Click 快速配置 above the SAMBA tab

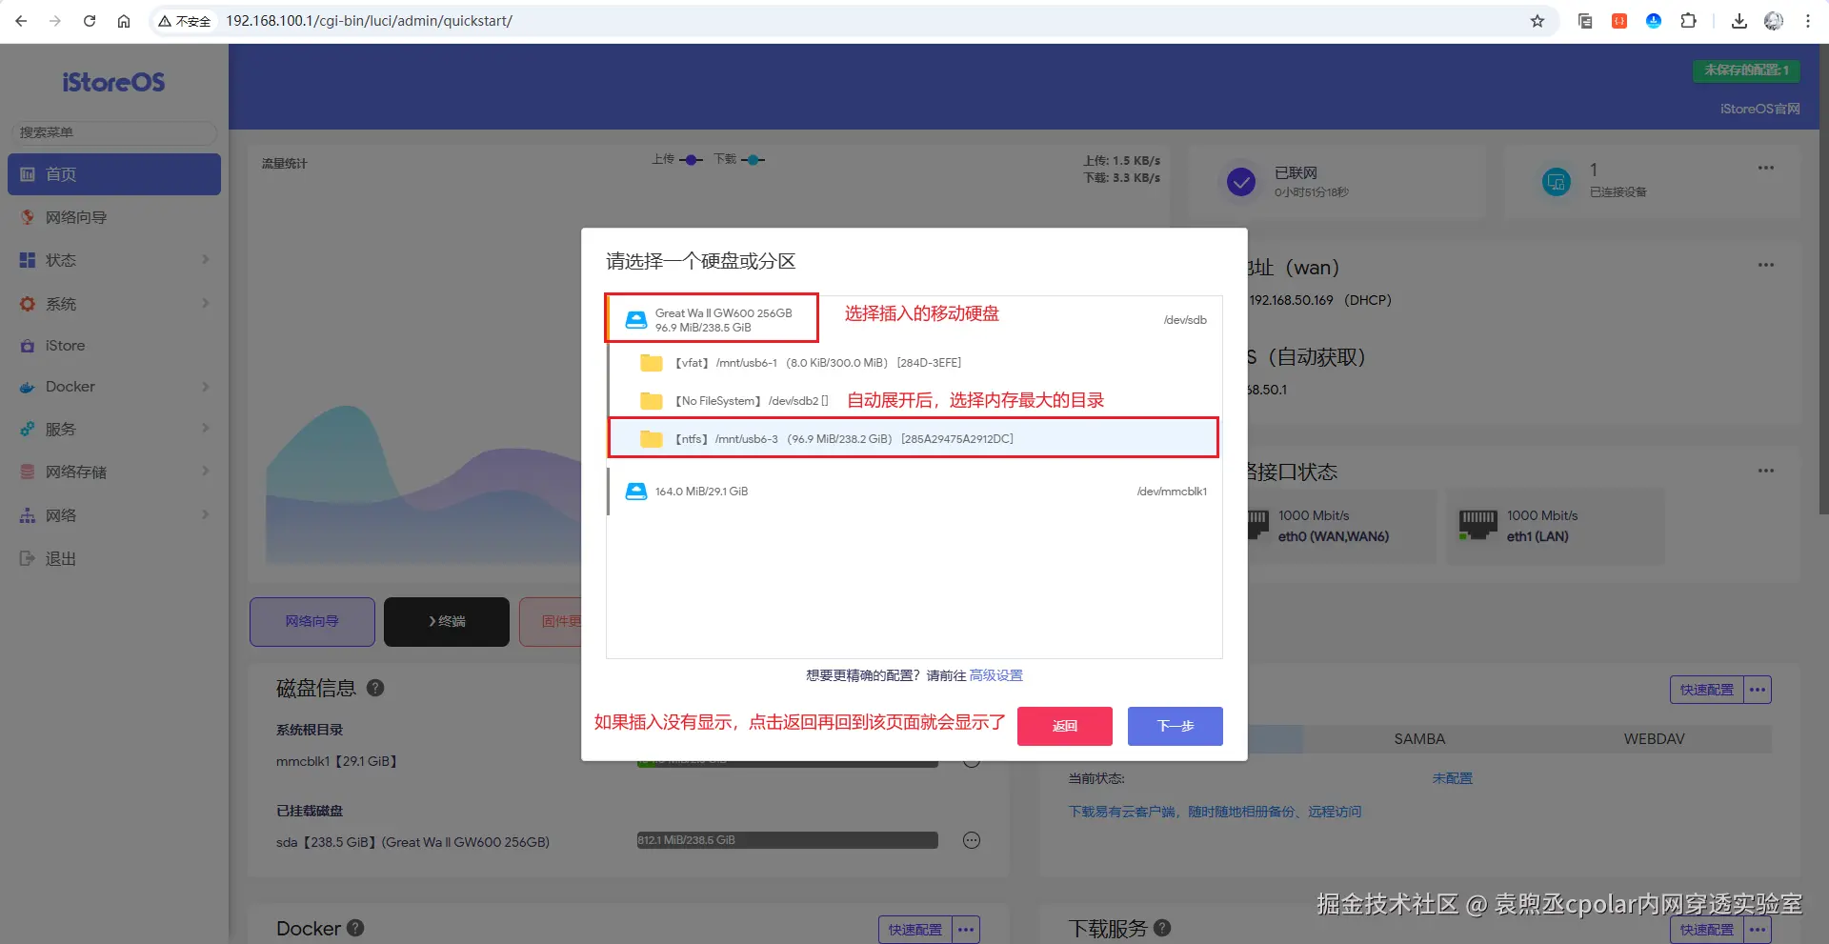pyautogui.click(x=1707, y=690)
